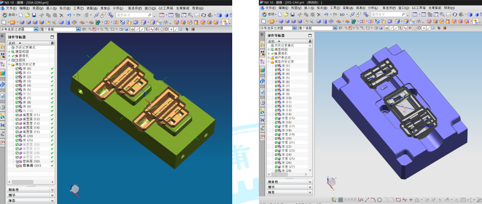Image resolution: width=482 pixels, height=204 pixels.
Task: Click the Delete X icon in left toolbar
Action: pos(62,15)
